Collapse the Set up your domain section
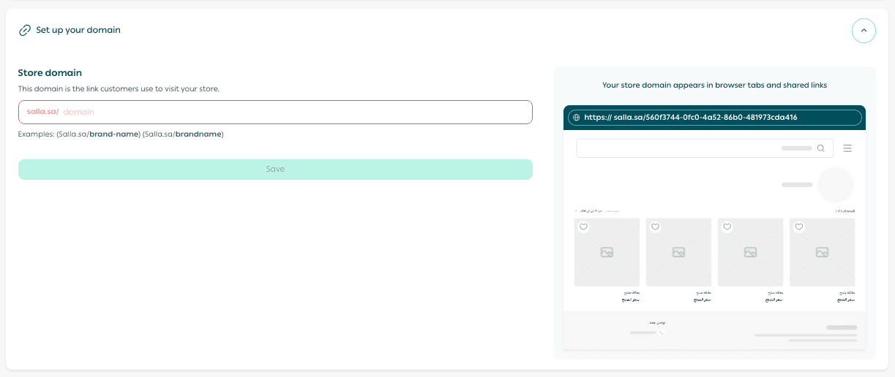The height and width of the screenshot is (377, 895). pos(864,31)
